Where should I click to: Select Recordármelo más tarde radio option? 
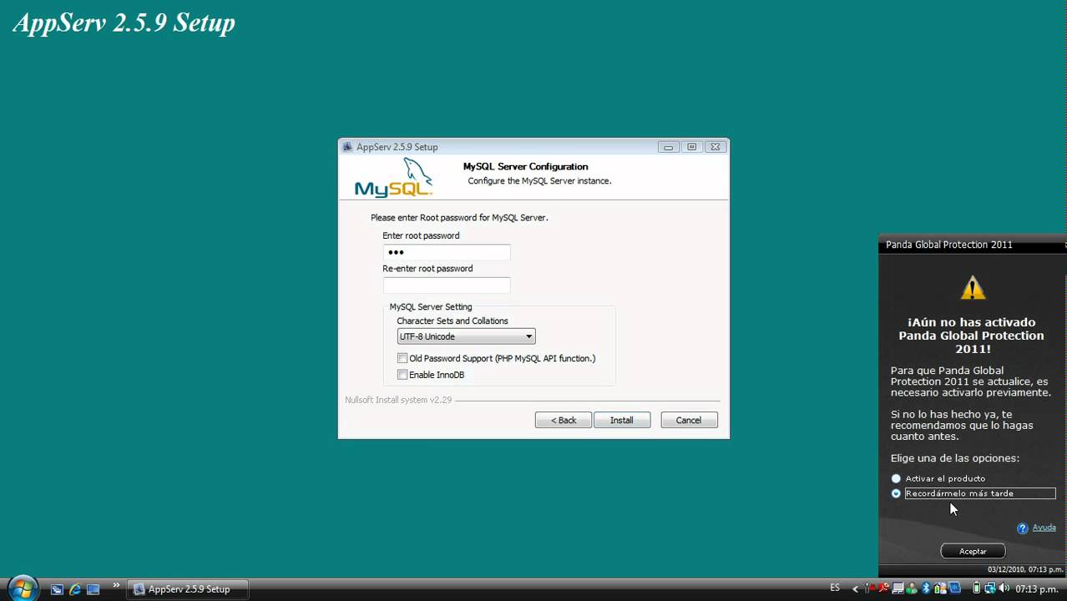pyautogui.click(x=896, y=493)
